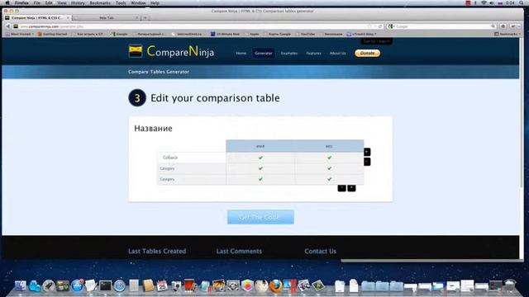Click the add-column plus button beside table header

[367, 152]
